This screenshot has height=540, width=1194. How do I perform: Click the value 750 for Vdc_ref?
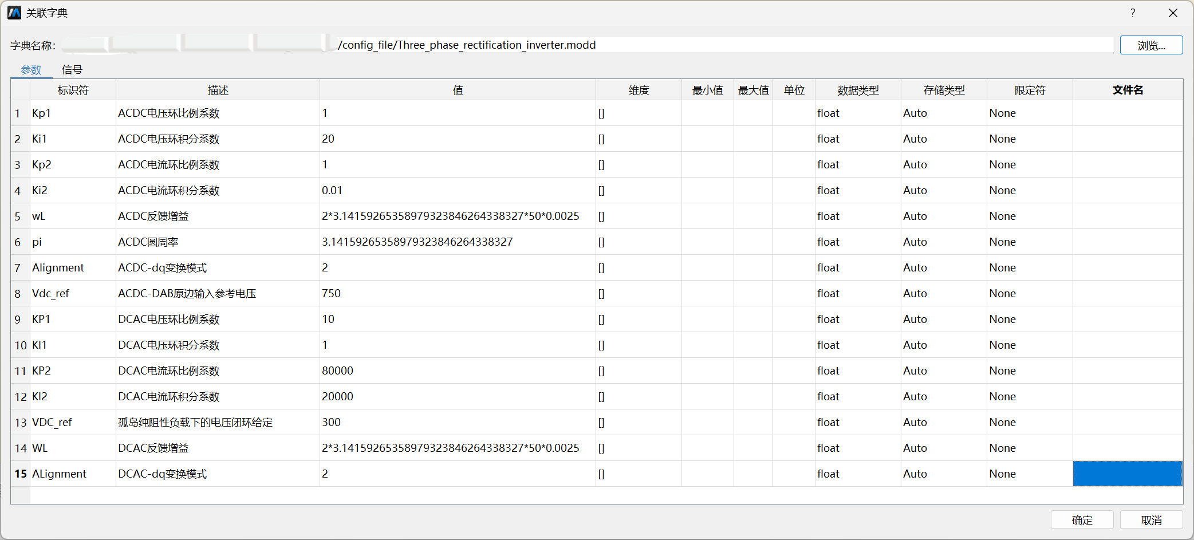point(458,293)
